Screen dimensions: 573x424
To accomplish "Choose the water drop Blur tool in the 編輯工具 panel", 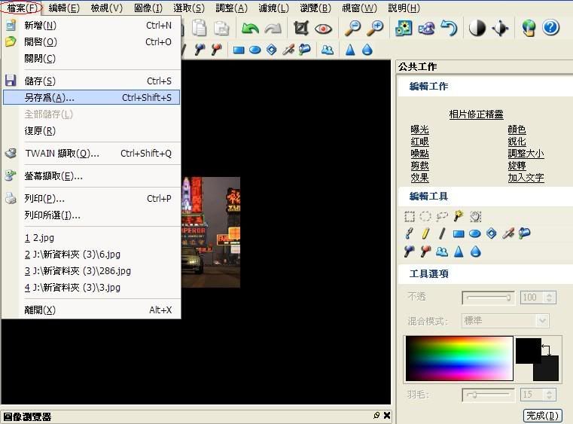I will [x=475, y=252].
